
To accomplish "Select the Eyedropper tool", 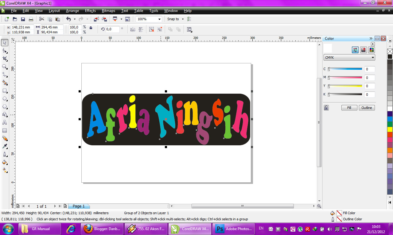I will (5, 146).
